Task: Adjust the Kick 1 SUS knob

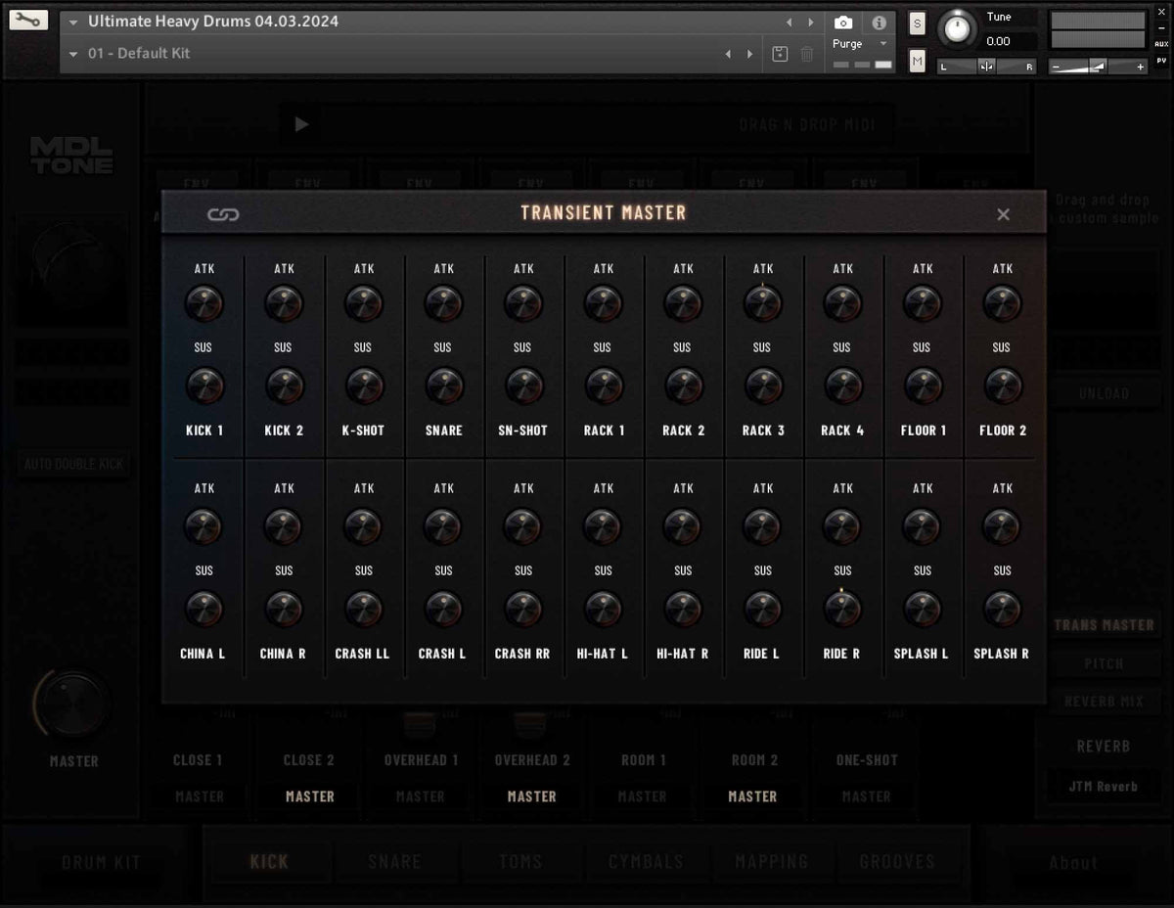Action: click(203, 386)
